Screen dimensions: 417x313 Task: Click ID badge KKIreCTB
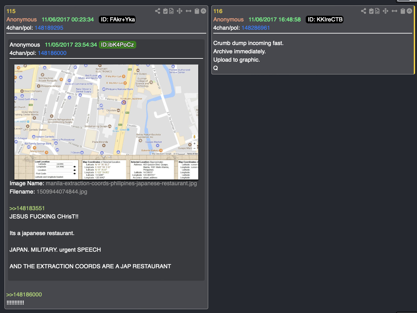[325, 19]
